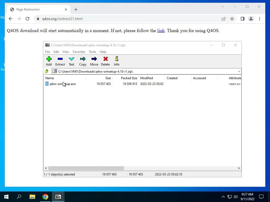Go back in Chrome
270x202 pixels.
[x=11, y=19]
